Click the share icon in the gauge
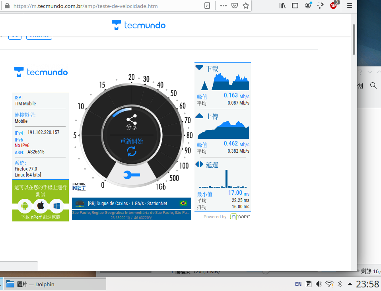The height and width of the screenshot is (291, 381). click(132, 119)
